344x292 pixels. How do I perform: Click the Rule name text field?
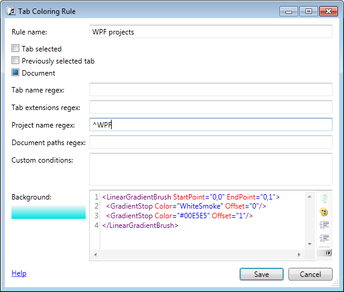pos(211,31)
